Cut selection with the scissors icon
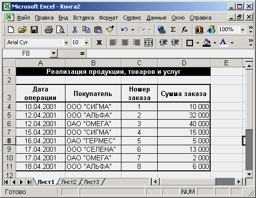The width and height of the screenshot is (256, 198). [75, 30]
